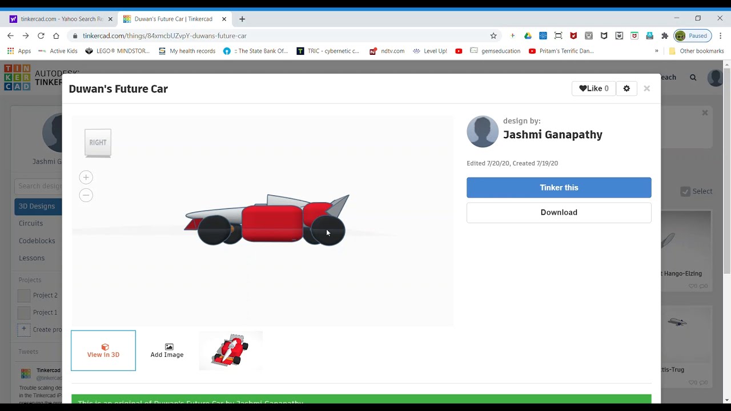Click Tinkercad logo in header
The image size is (731, 411).
17,78
